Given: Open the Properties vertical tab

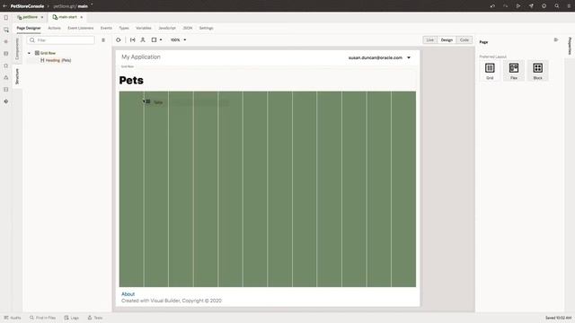Looking at the screenshot, I should 570,46.
